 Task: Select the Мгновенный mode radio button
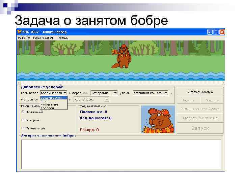[x=23, y=128]
